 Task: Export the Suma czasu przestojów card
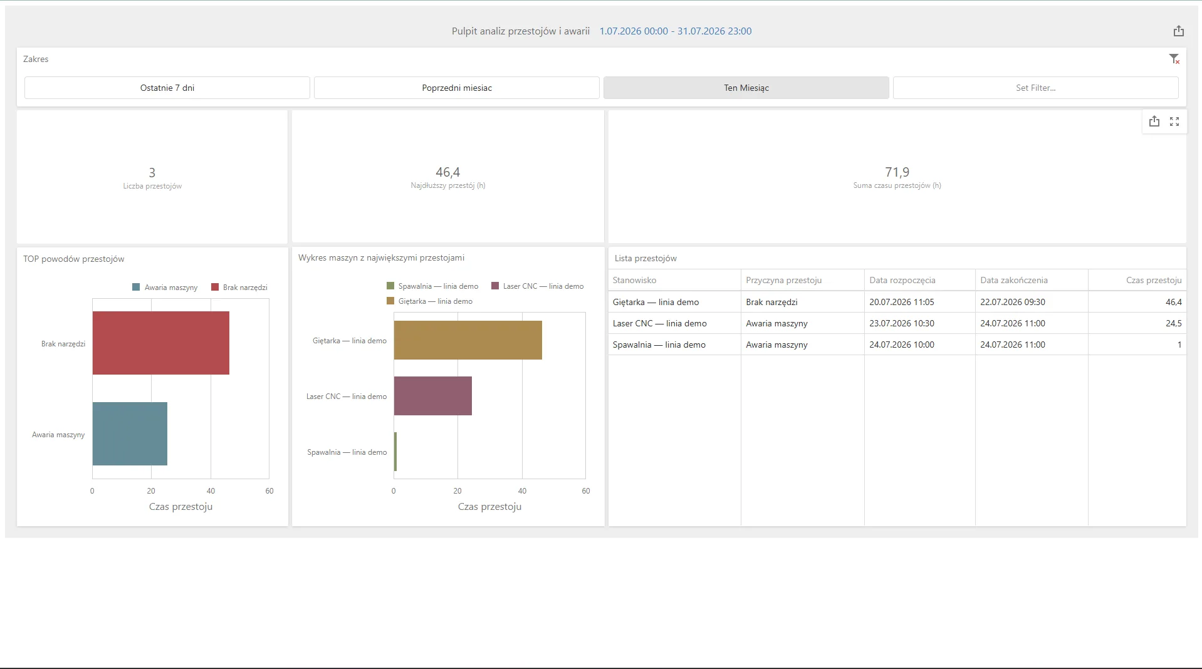click(x=1154, y=122)
